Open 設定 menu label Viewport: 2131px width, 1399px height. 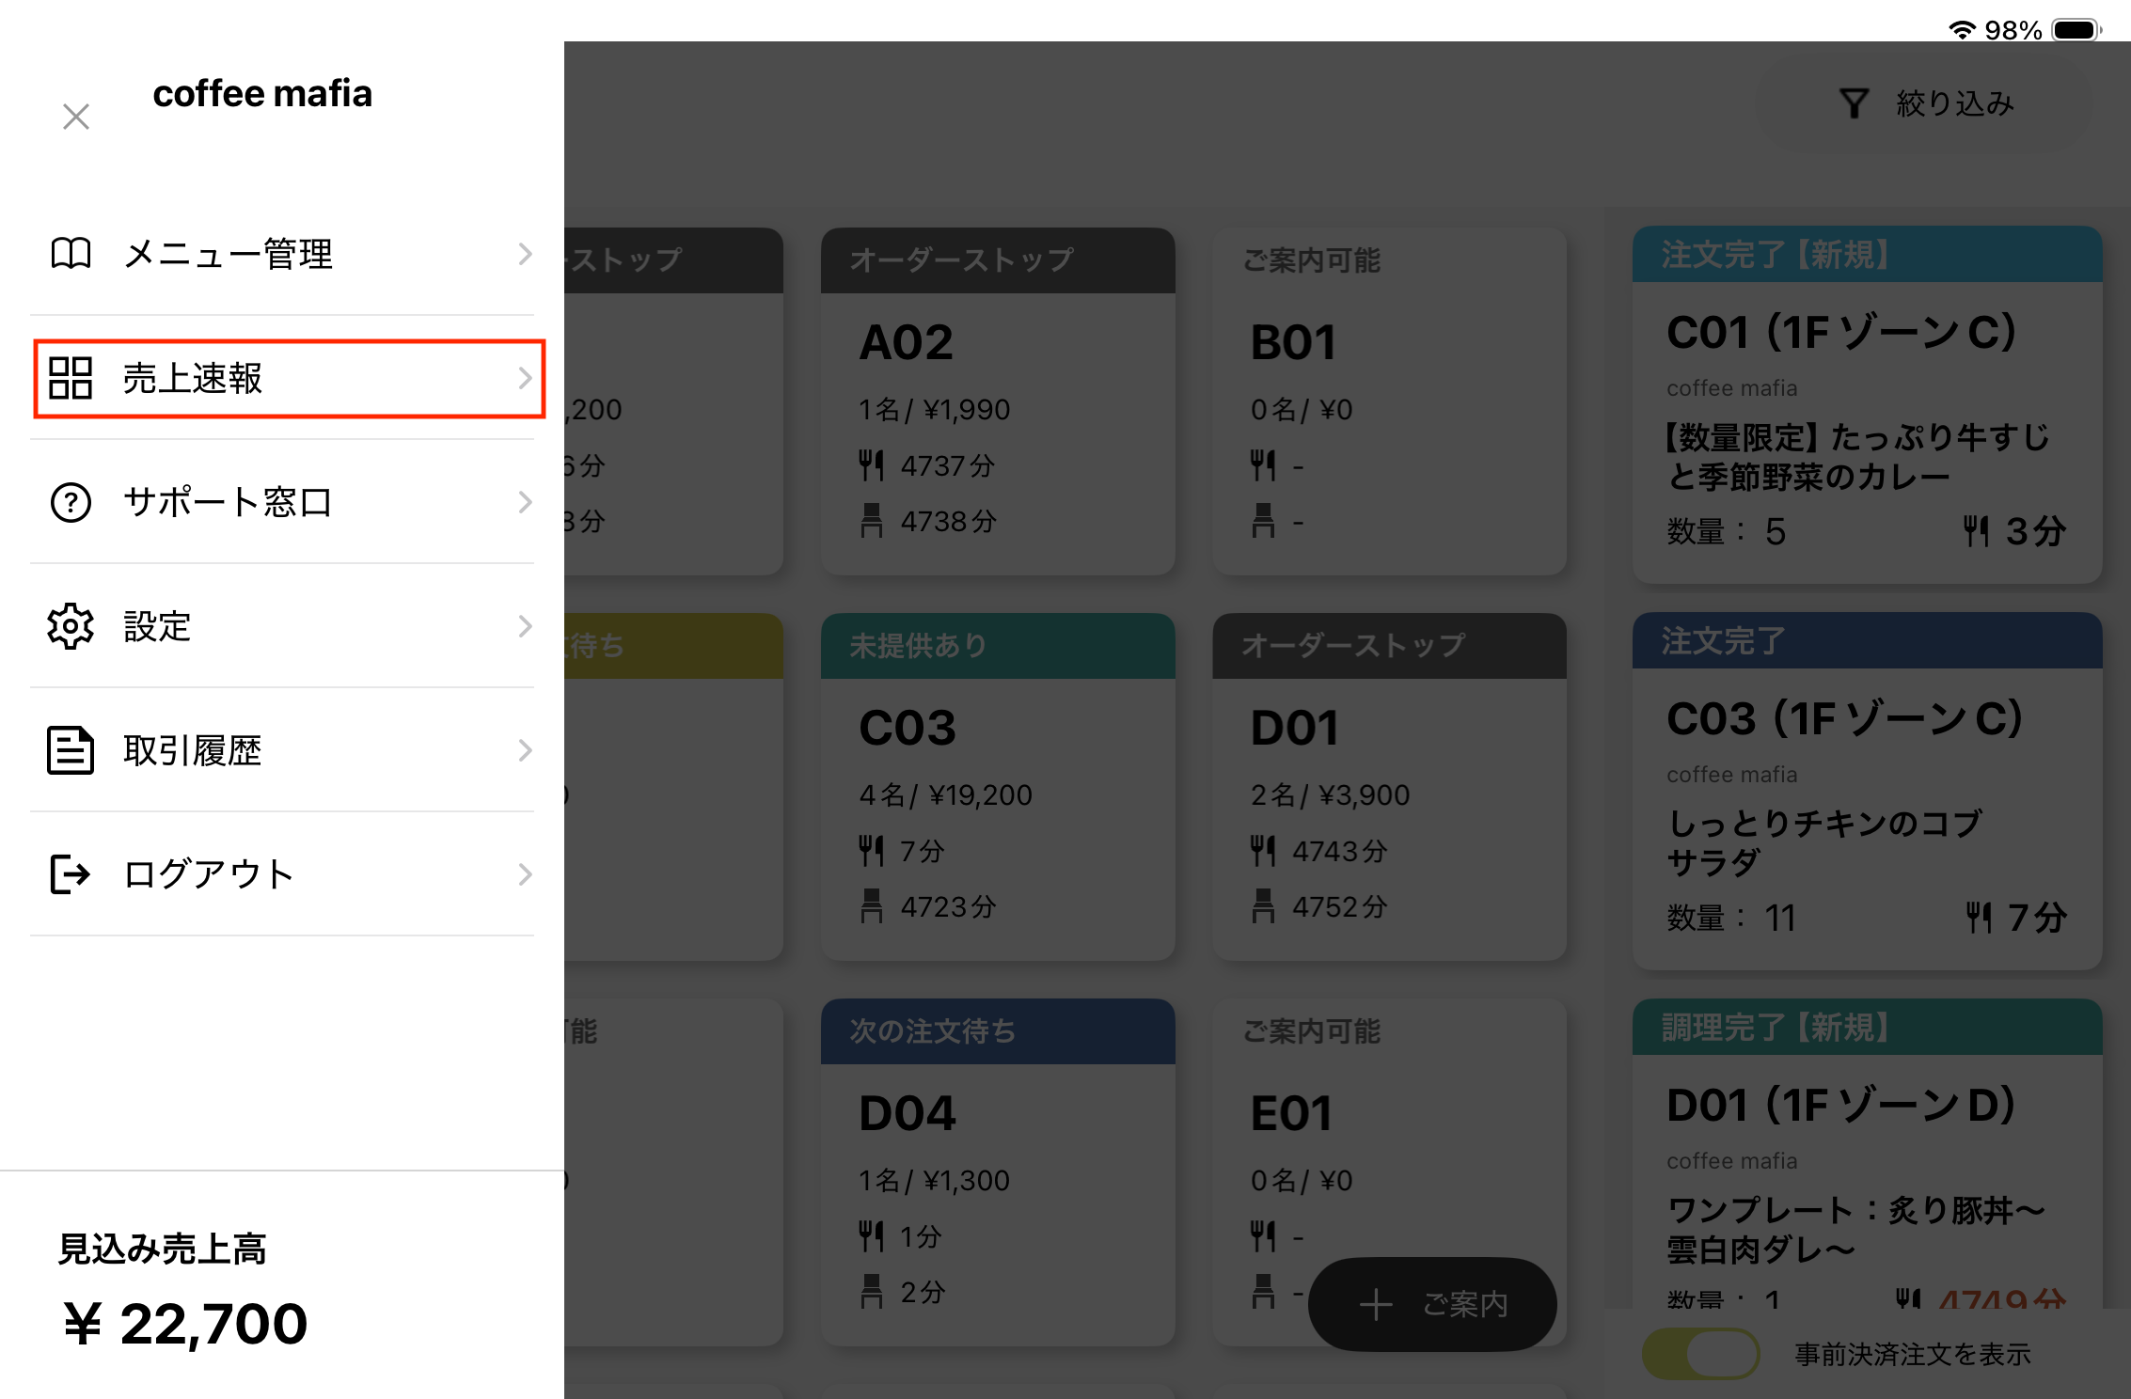point(157,626)
